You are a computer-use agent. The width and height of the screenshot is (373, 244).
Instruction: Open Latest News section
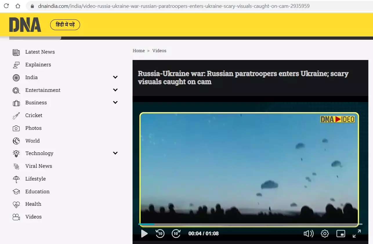(x=40, y=52)
